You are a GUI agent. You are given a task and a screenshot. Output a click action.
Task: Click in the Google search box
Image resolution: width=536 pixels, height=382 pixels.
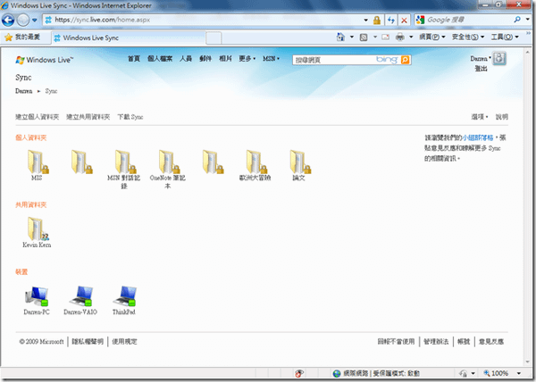click(x=468, y=20)
